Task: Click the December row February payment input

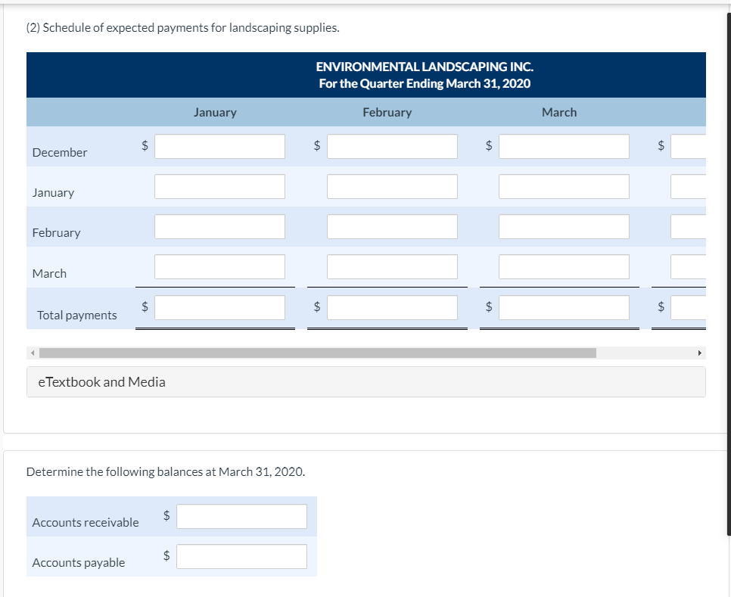Action: click(x=392, y=146)
